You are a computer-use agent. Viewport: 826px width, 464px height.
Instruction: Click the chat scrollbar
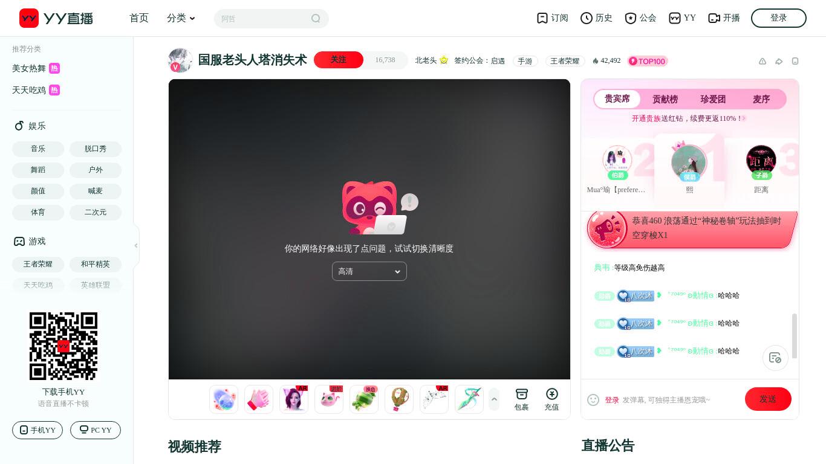point(794,336)
